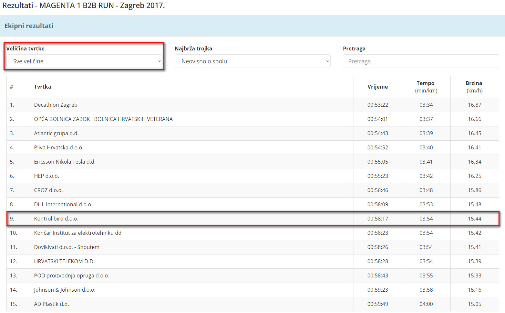Click Ericsson Nikola Tesla d.d. entry

tap(65, 162)
